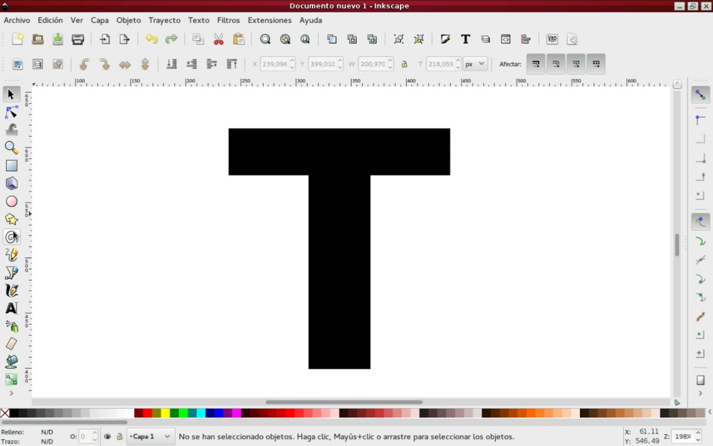Toggle scale stroke width option

click(535, 64)
